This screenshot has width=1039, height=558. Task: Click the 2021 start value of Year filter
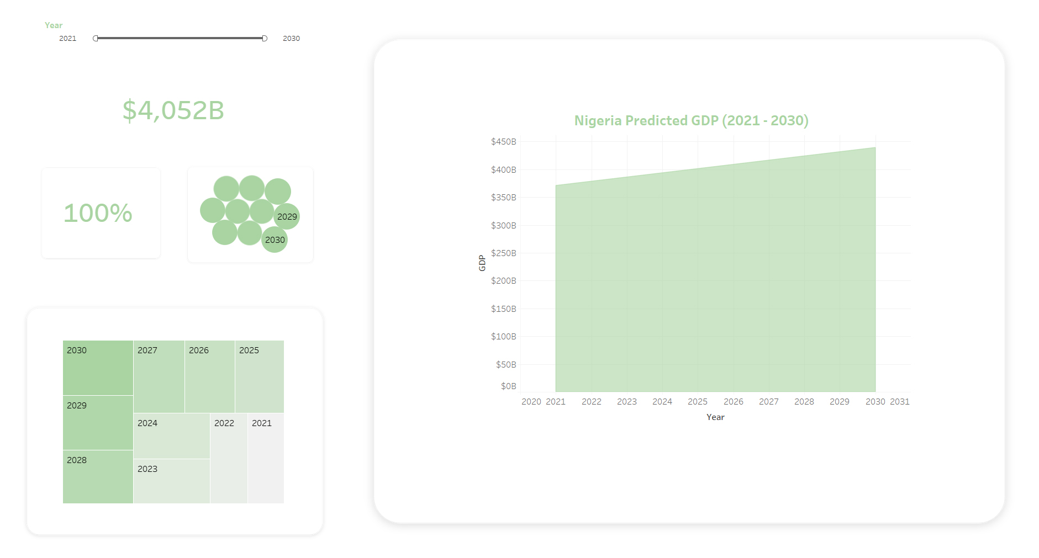point(68,39)
